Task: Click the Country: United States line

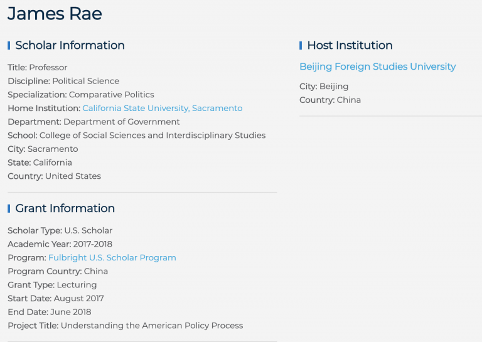Action: coord(54,176)
